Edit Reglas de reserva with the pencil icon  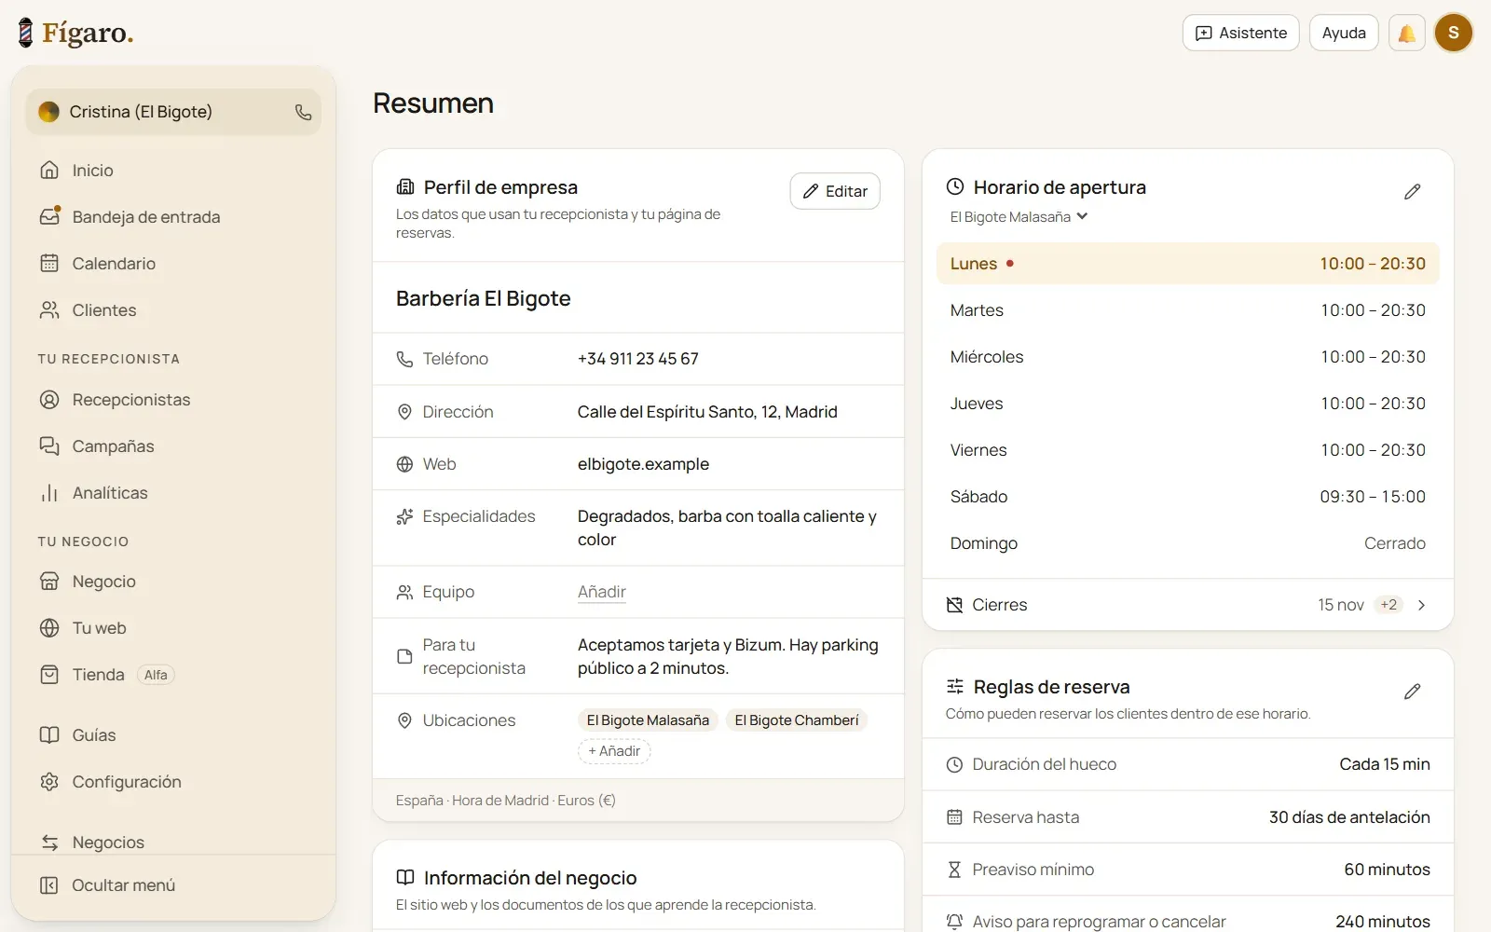[1412, 691]
